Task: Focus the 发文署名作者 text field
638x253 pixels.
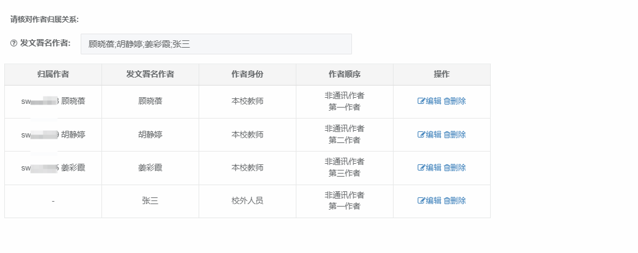Action: (216, 44)
